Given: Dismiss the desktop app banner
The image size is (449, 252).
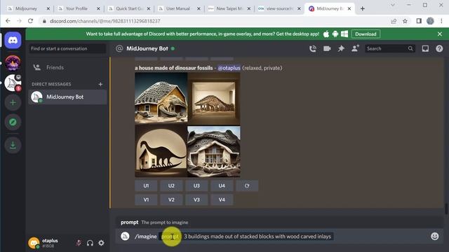Looking at the screenshot, I should pos(440,34).
